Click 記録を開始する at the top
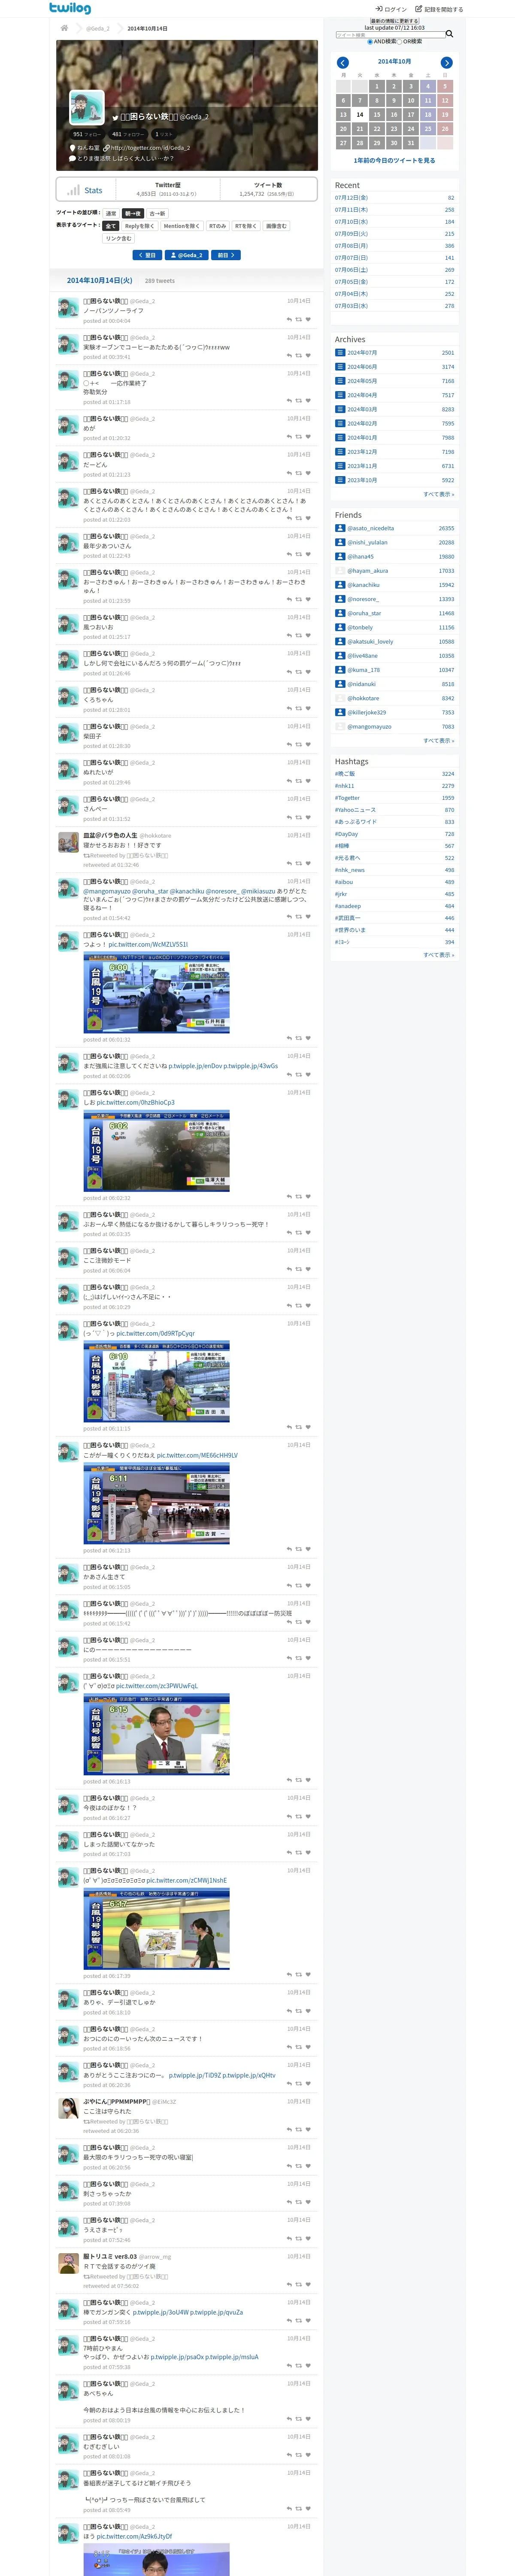Viewport: 515px width, 2576px height. (439, 9)
